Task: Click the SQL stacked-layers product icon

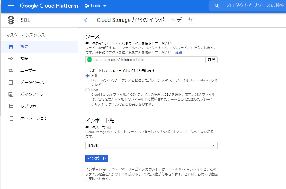Action: [x=11, y=20]
